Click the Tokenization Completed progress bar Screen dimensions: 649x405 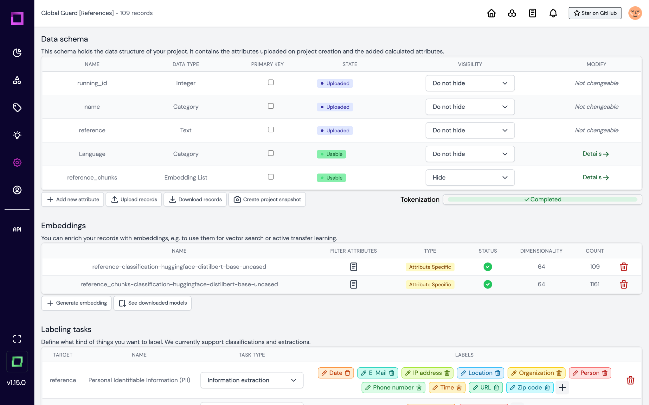click(543, 199)
